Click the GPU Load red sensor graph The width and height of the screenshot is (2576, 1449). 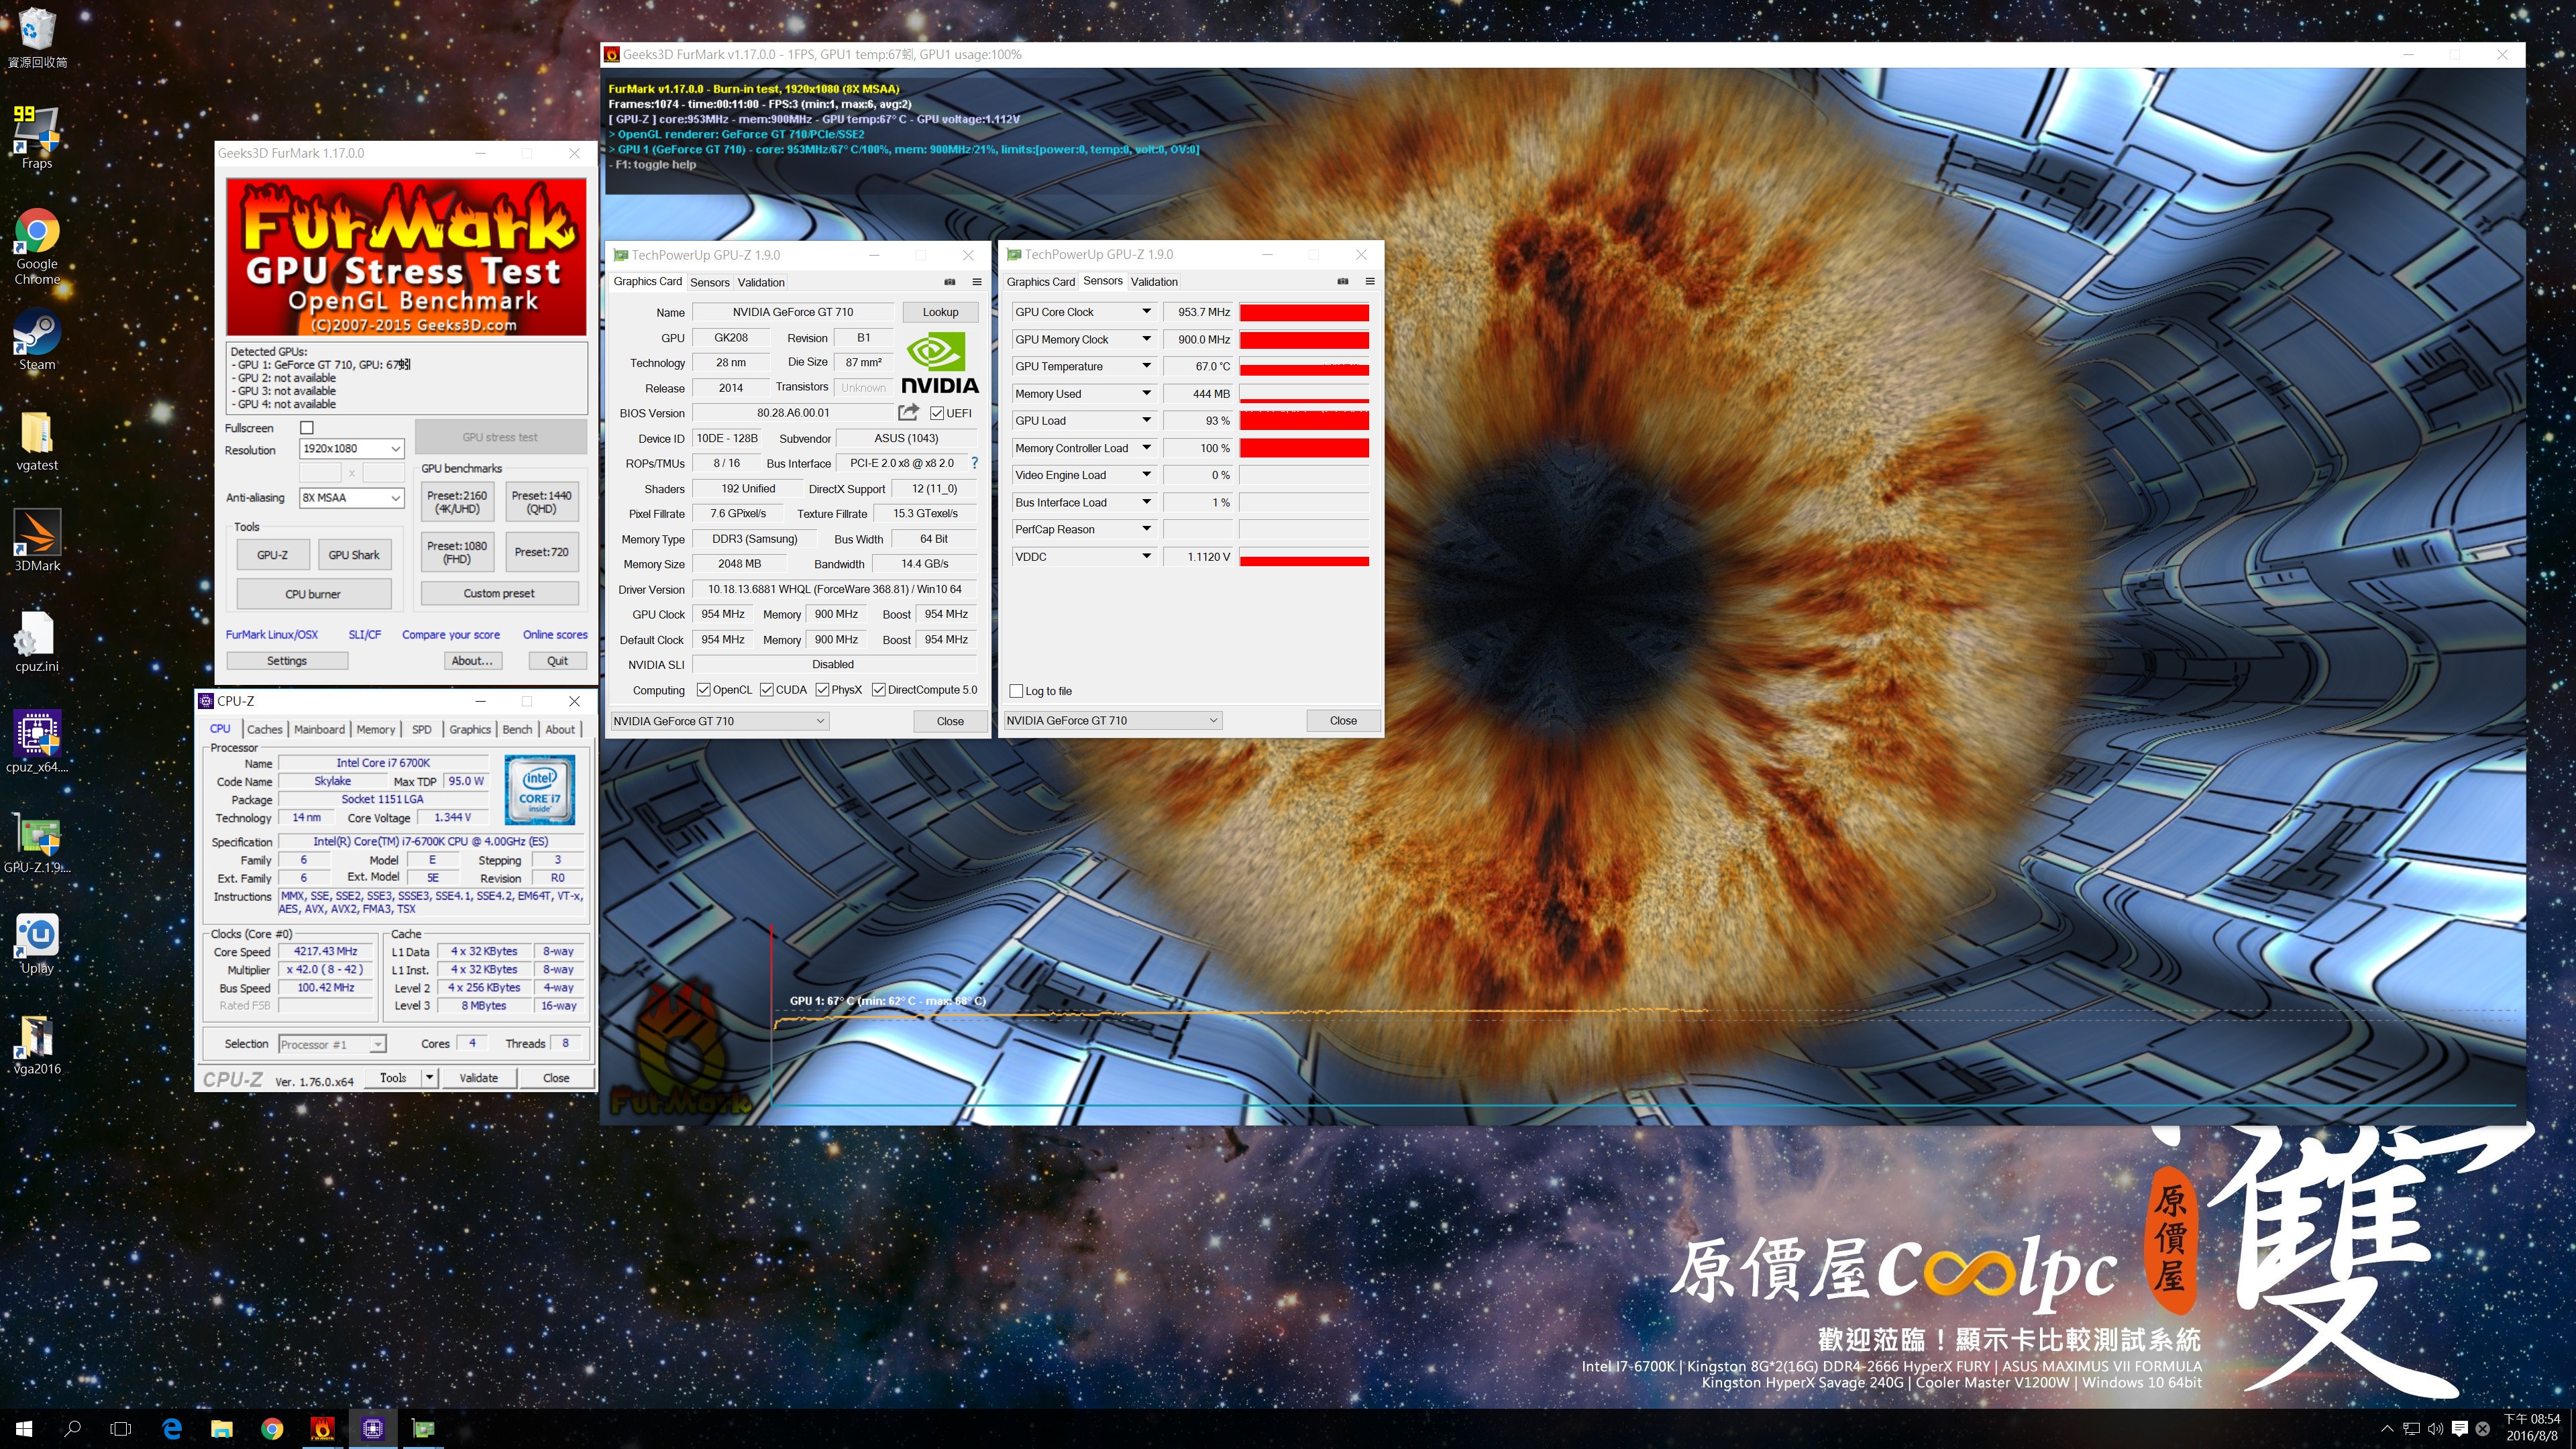point(1304,421)
